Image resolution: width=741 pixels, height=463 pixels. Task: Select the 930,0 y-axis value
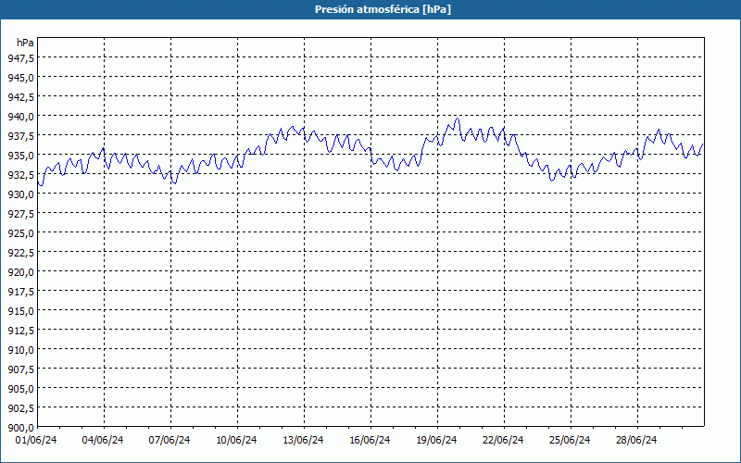20,194
